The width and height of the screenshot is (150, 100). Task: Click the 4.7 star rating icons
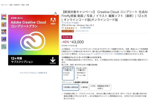coord(70,28)
